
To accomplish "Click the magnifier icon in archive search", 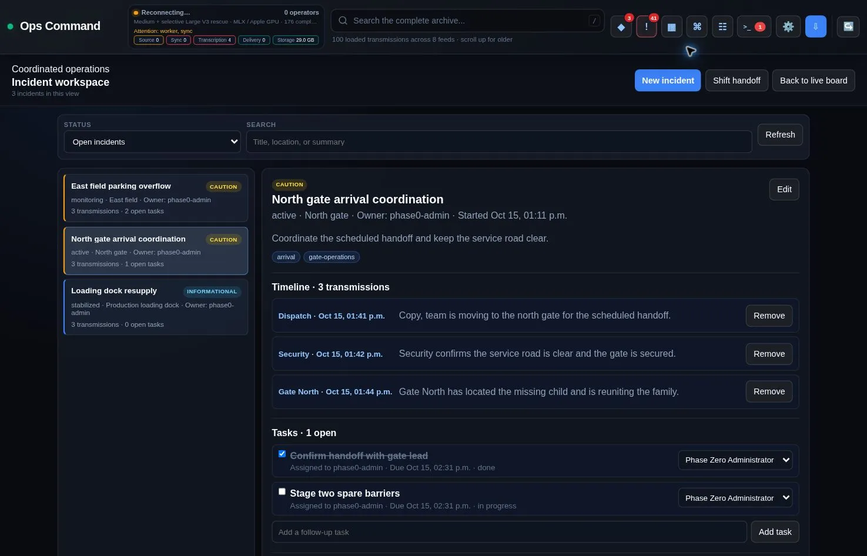I will (343, 21).
